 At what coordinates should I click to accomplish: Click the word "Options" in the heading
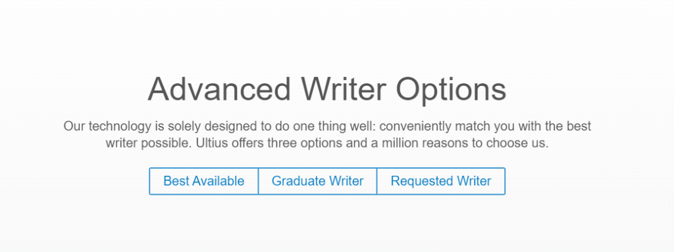[x=451, y=90]
